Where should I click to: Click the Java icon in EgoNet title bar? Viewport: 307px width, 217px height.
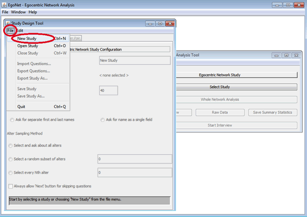tap(4, 5)
